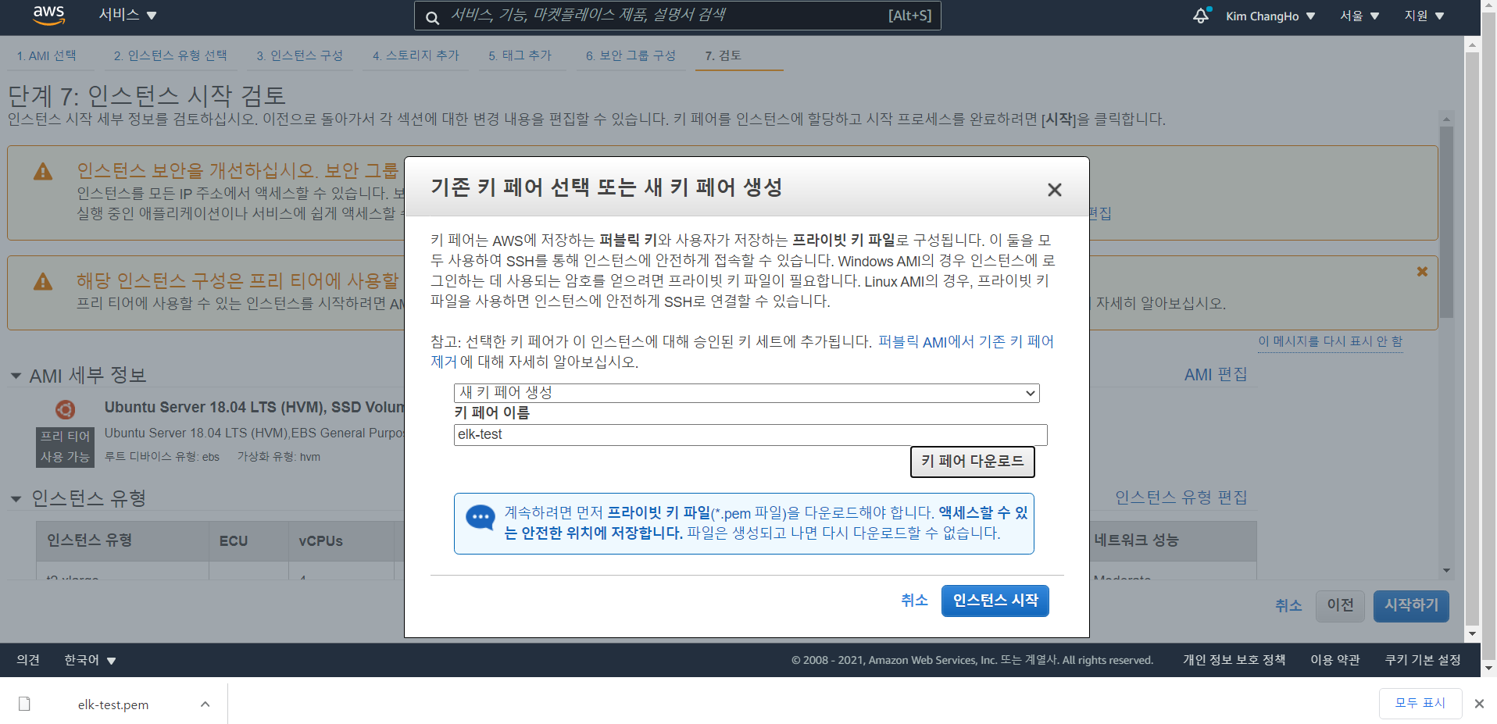Screen dimensions: 1497x724
Task: Click the 키 페어 다운로드 button
Action: pos(972,461)
